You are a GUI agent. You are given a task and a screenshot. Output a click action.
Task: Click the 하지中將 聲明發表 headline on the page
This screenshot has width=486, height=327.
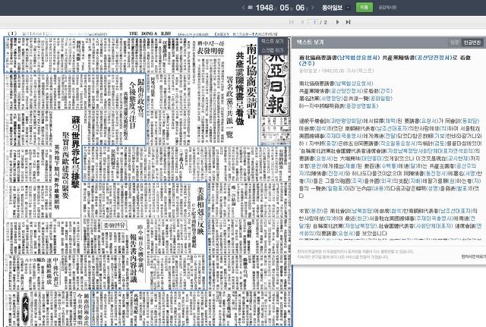211,48
